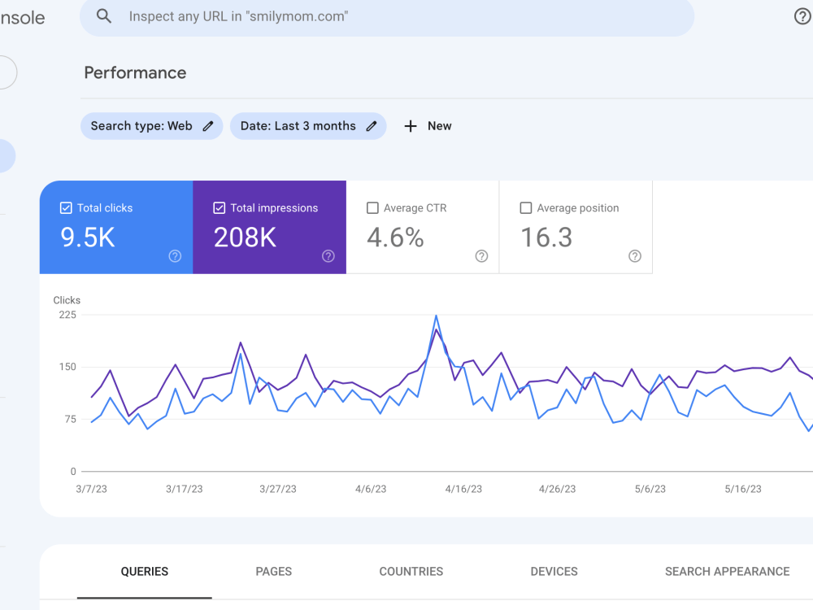Screen dimensions: 813x610
Task: Click the plus icon beside New
Action: 410,126
